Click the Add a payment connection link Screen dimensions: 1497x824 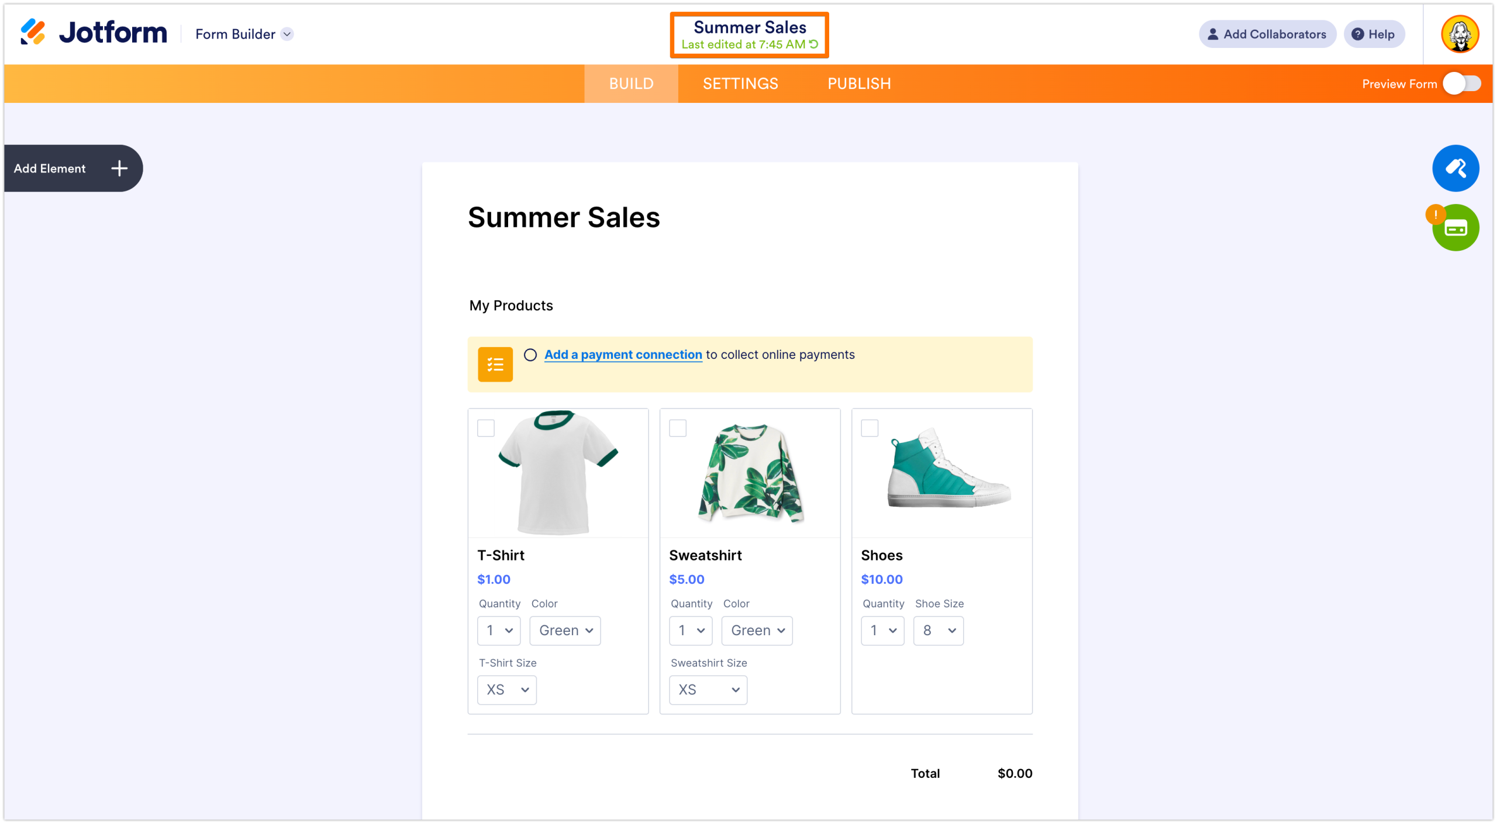pos(623,355)
